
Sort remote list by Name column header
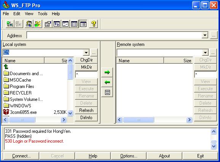point(140,60)
